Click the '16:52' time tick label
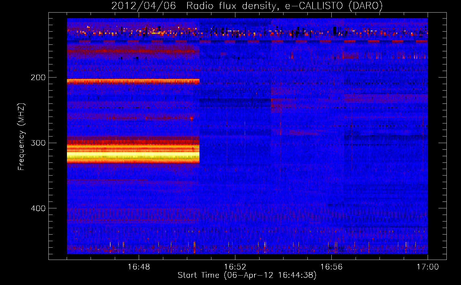Viewport: 461px width, 285px height. coord(235,267)
